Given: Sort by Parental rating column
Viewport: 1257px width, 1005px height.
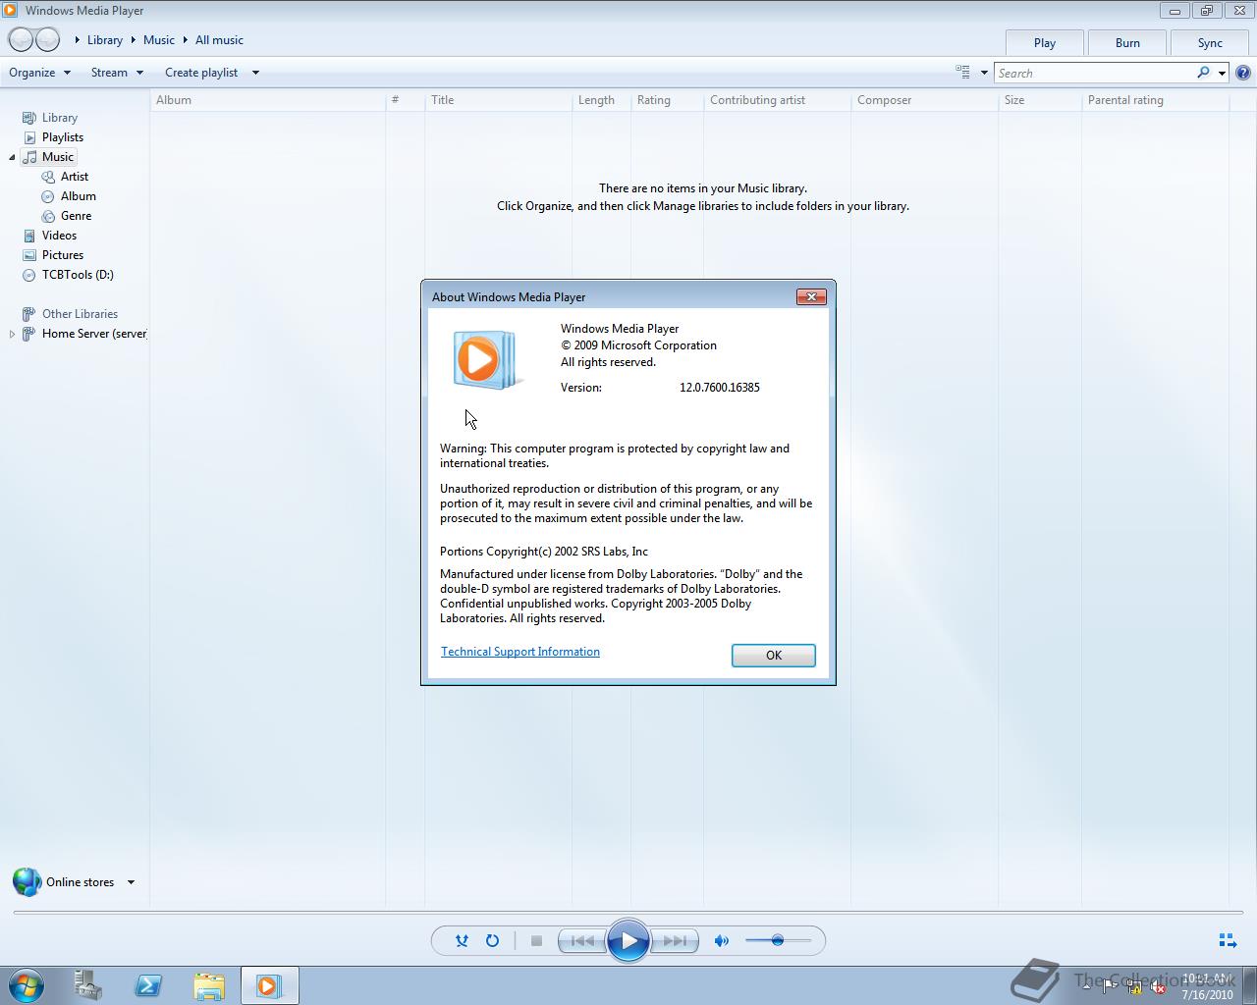Looking at the screenshot, I should (x=1155, y=100).
